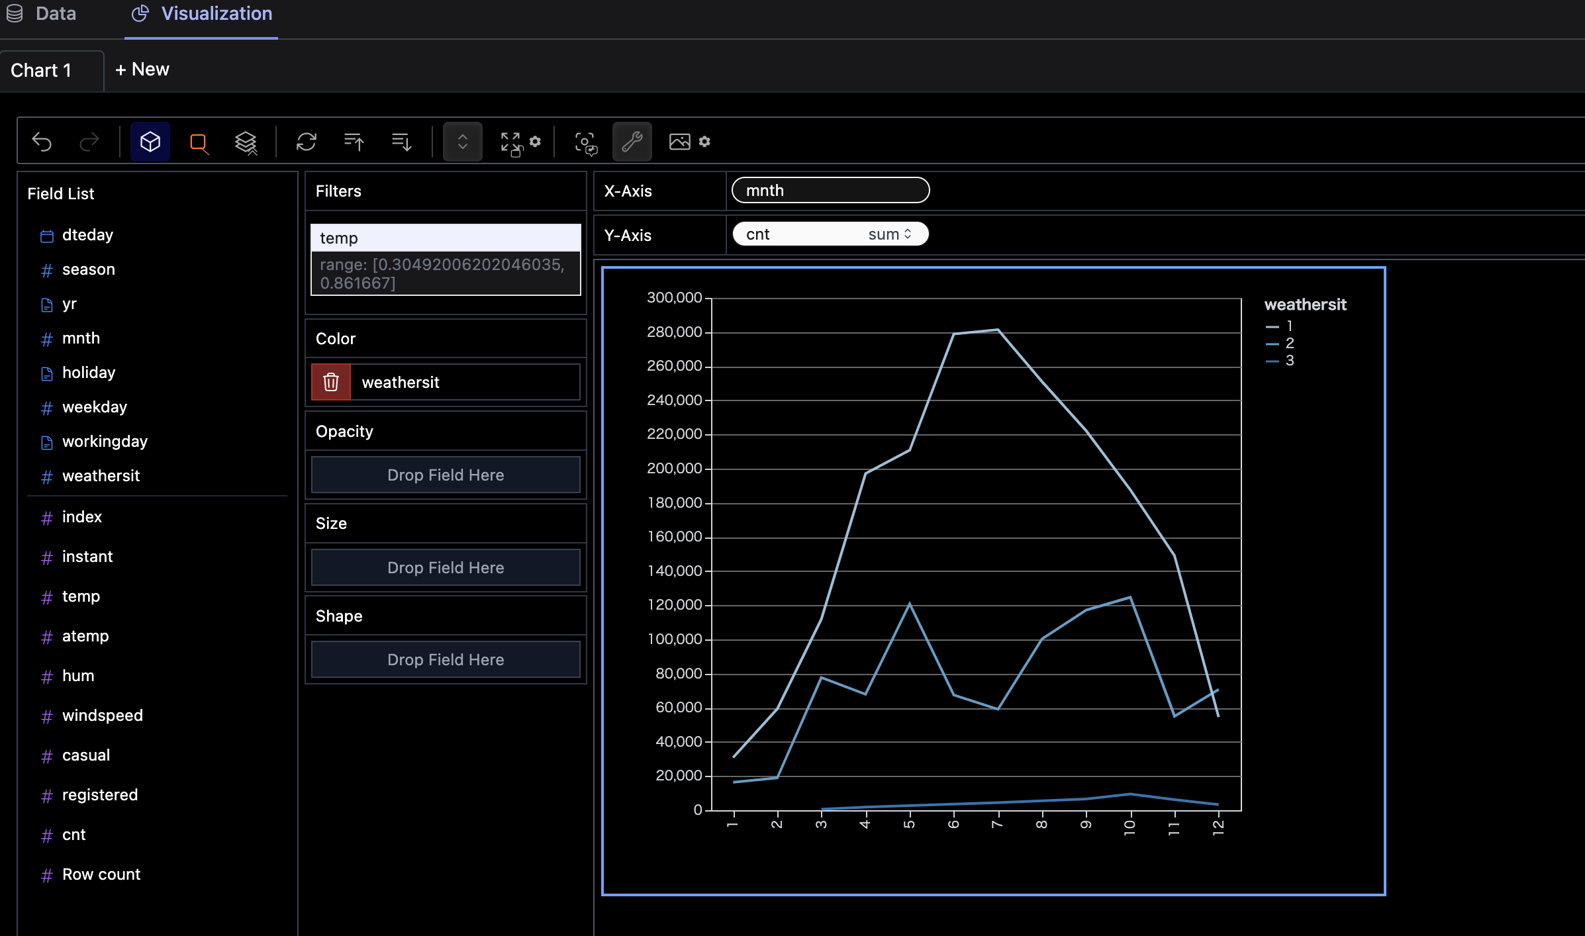Click the transpose axes refresh icon
Image resolution: width=1585 pixels, height=936 pixels.
(x=306, y=142)
